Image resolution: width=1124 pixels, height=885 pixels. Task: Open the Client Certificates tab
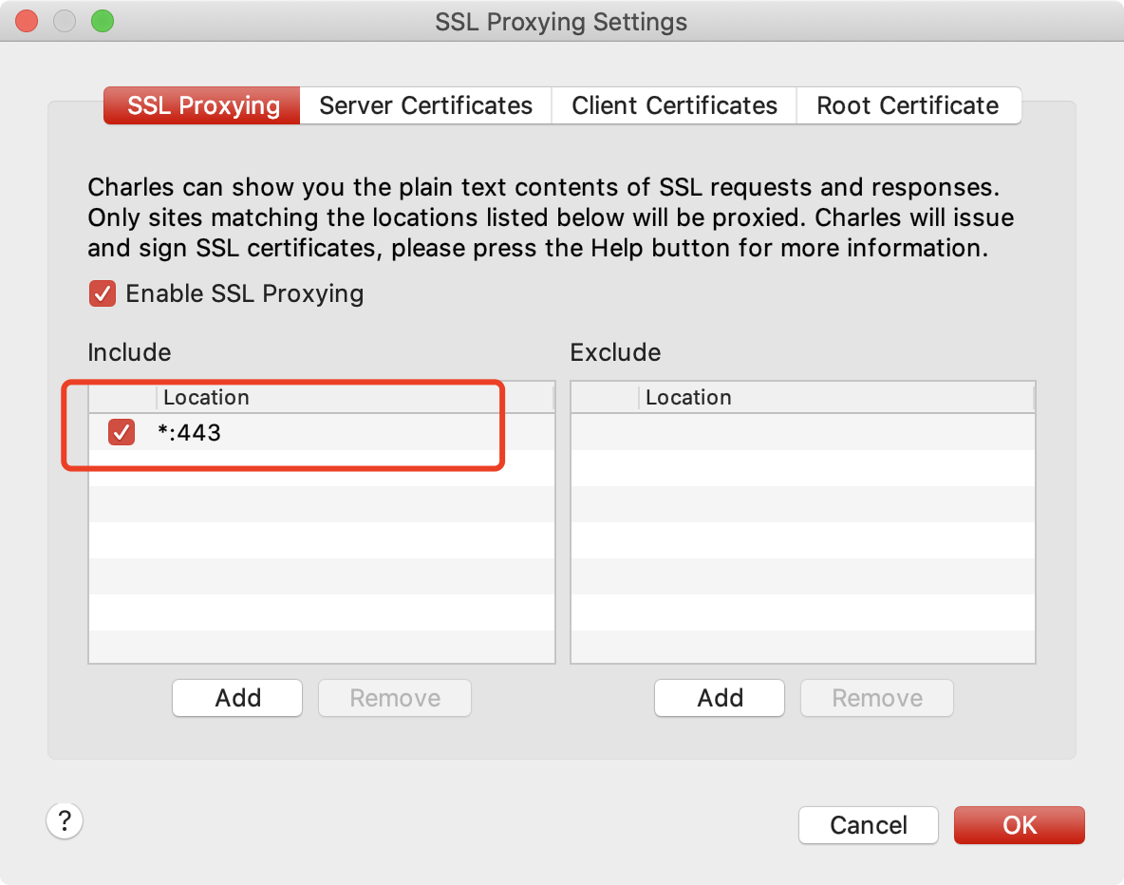point(674,105)
